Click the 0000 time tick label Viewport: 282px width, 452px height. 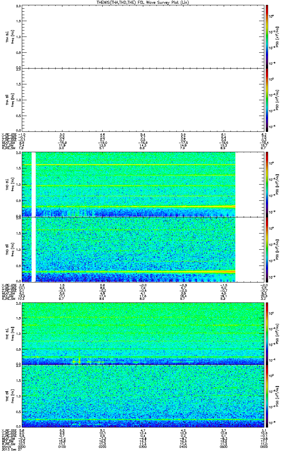pos(22,446)
